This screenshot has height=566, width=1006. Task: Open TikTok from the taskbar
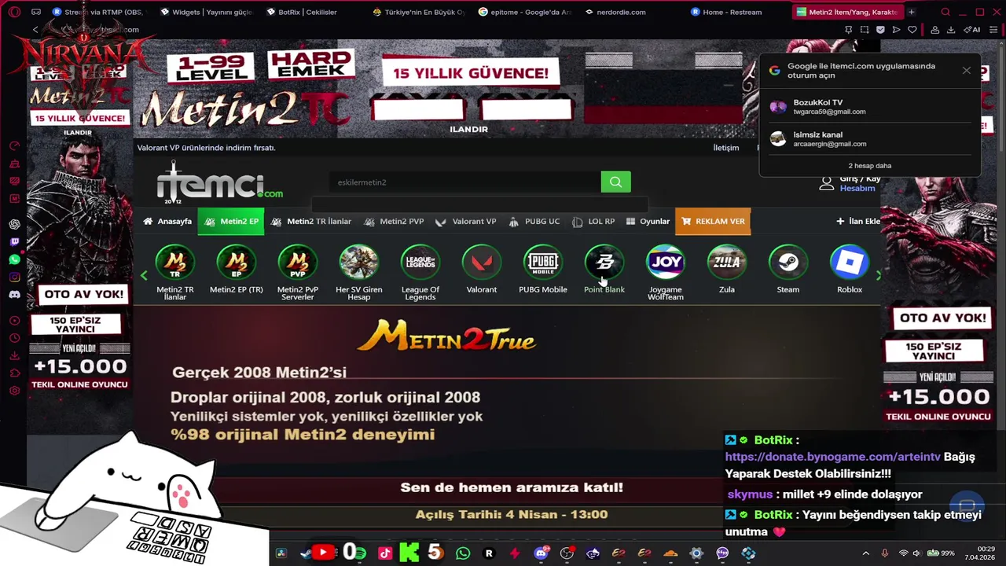[384, 553]
